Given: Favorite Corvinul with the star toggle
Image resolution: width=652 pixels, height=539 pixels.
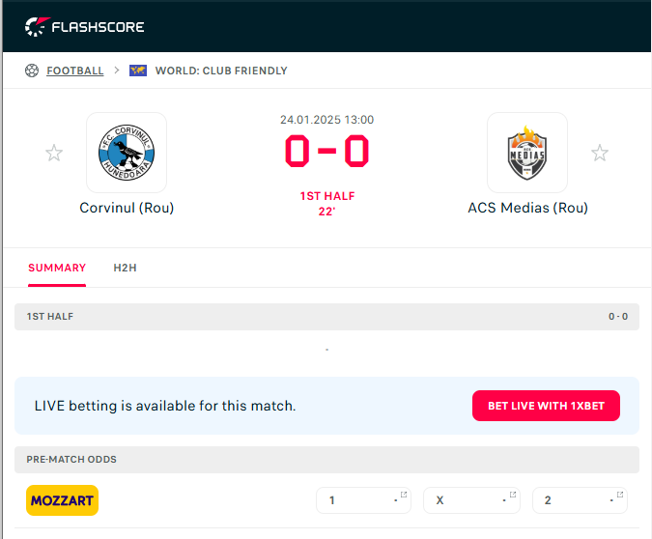Looking at the screenshot, I should (54, 153).
